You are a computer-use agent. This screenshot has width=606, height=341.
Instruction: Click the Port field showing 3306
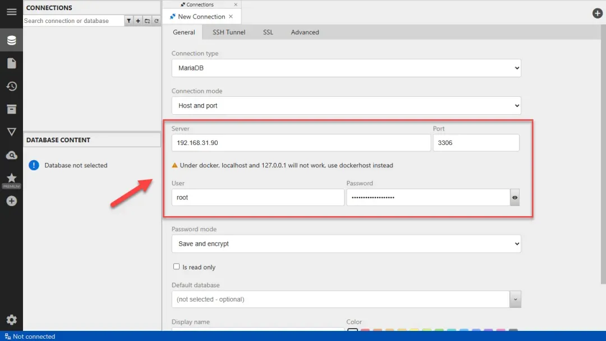point(476,143)
